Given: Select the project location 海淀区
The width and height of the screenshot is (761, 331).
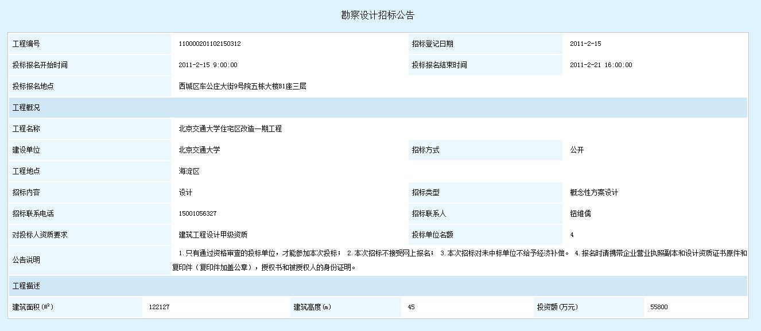Looking at the screenshot, I should 189,172.
